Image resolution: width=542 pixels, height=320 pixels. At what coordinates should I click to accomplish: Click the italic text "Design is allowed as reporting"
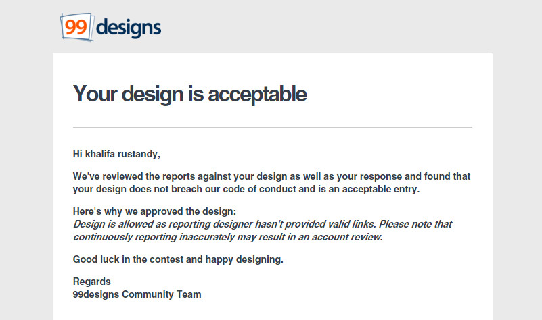point(143,224)
